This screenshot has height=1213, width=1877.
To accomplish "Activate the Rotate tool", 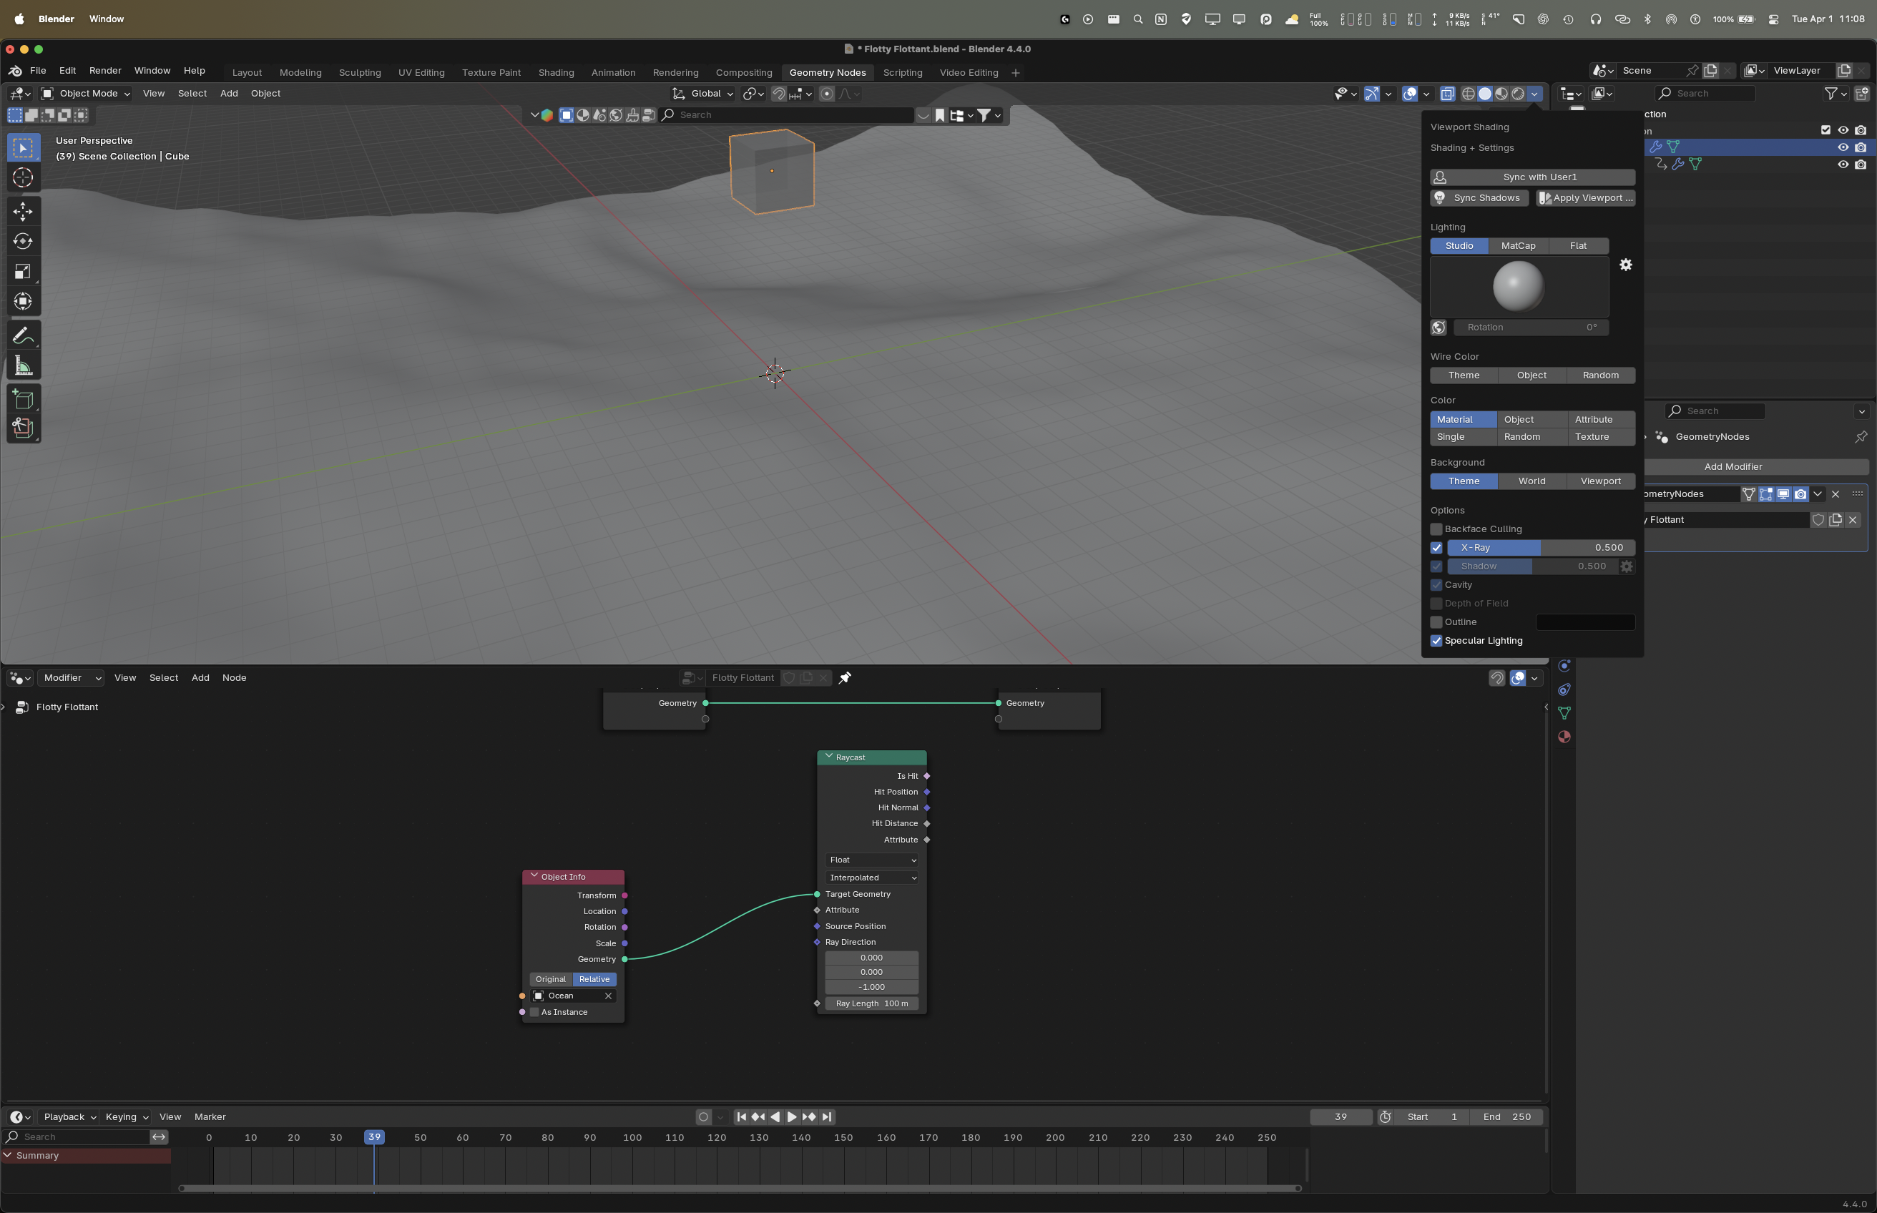I will pyautogui.click(x=23, y=241).
